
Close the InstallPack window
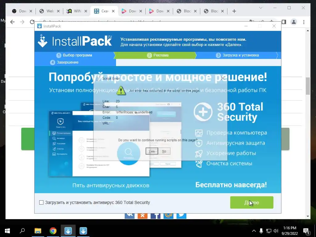[274, 26]
